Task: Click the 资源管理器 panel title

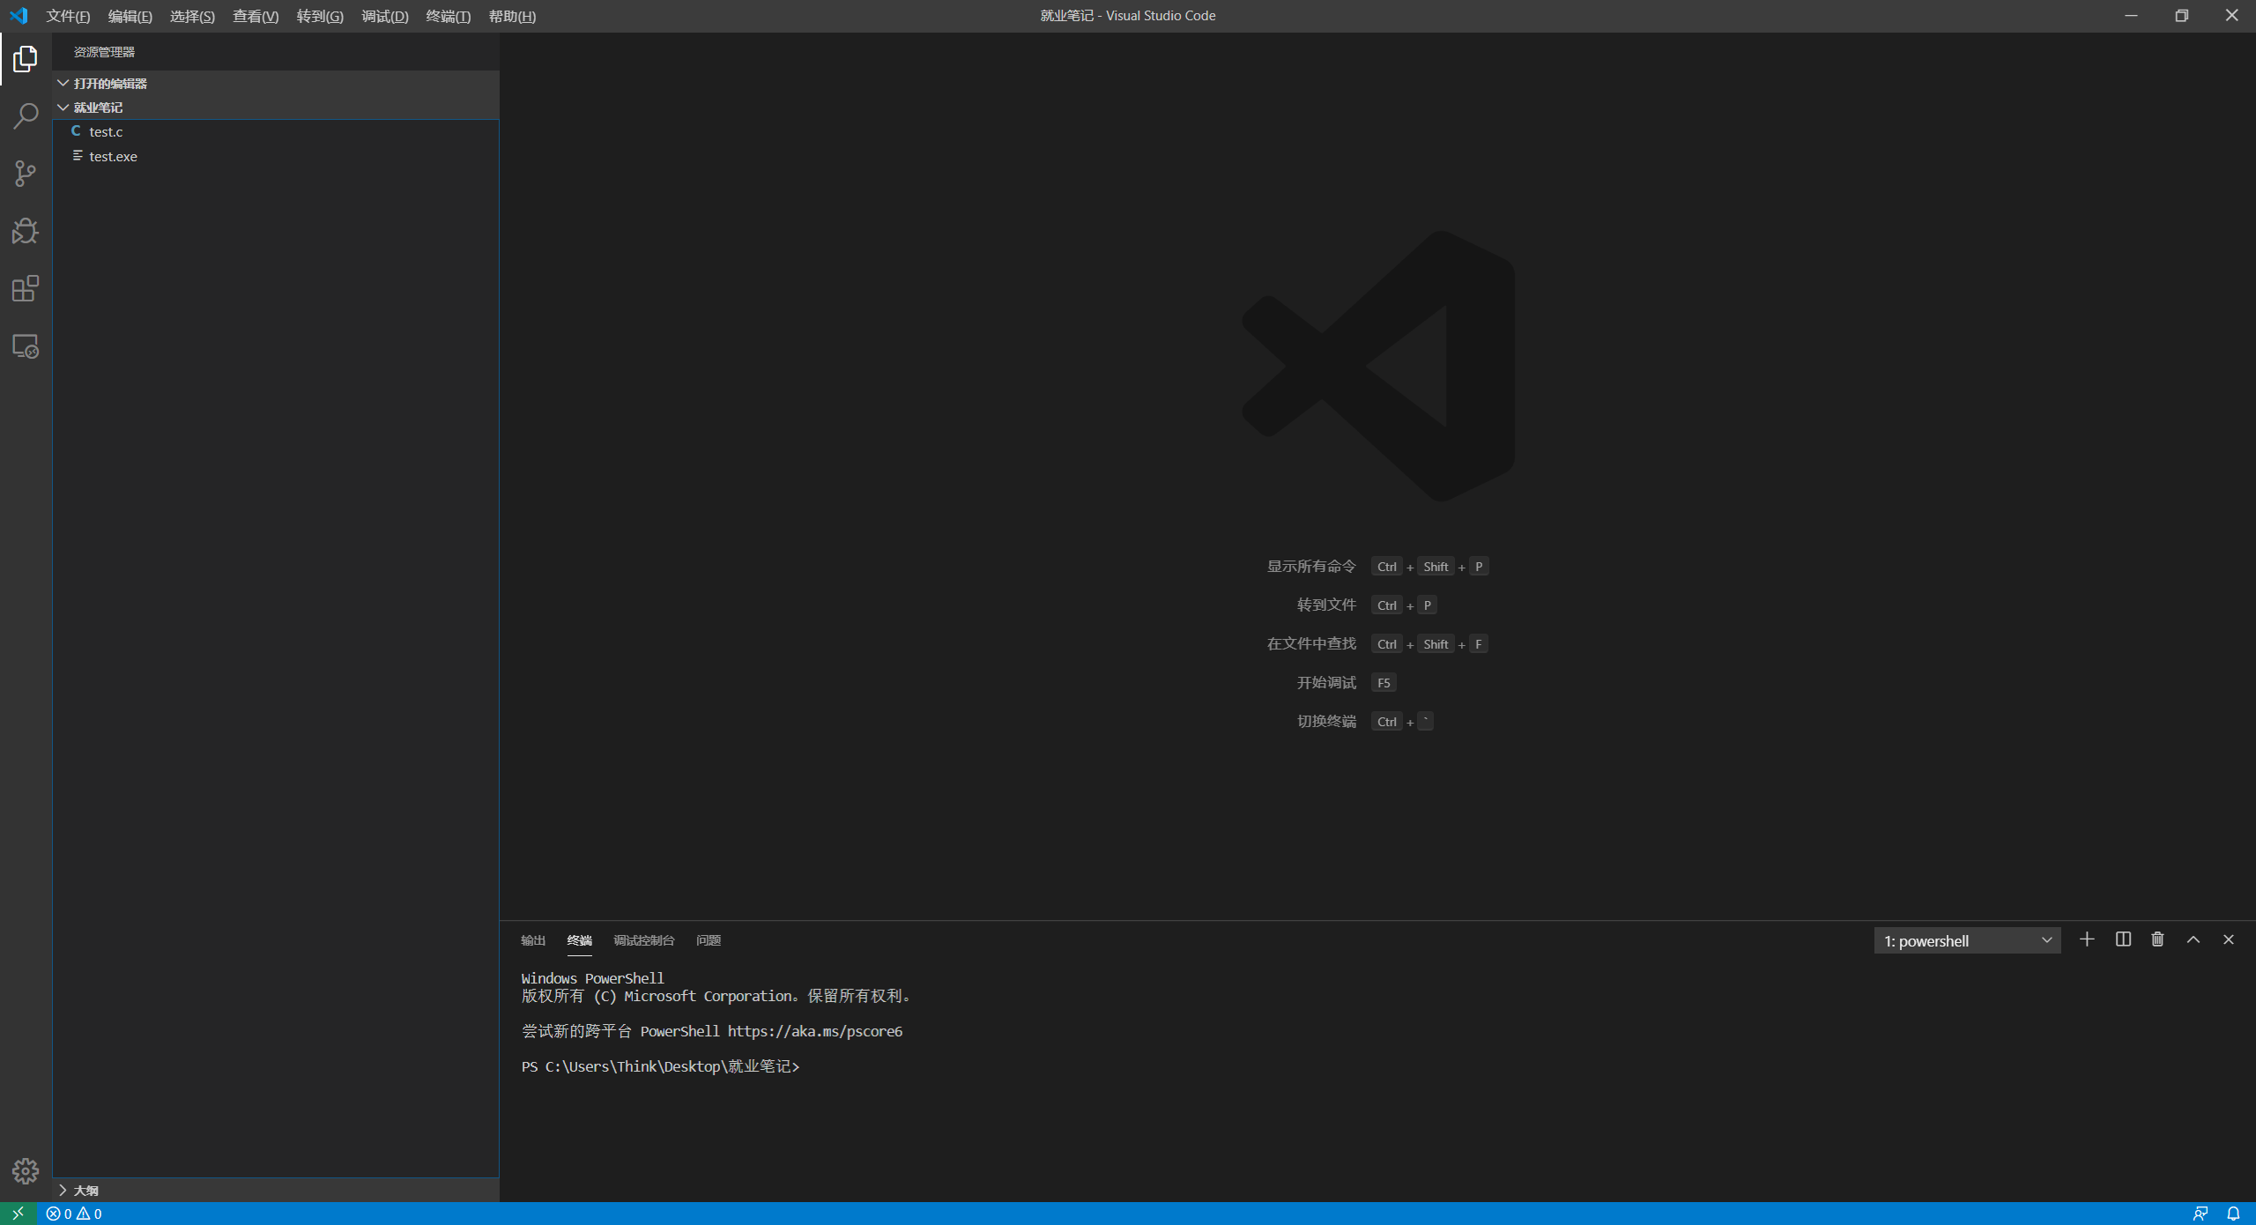Action: coord(104,52)
